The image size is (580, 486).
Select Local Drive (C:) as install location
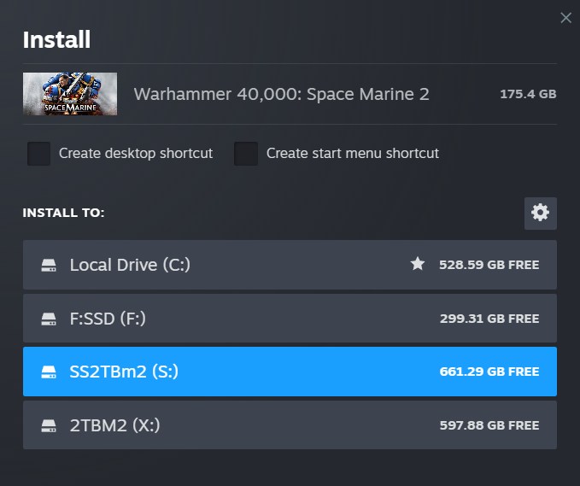(x=290, y=265)
